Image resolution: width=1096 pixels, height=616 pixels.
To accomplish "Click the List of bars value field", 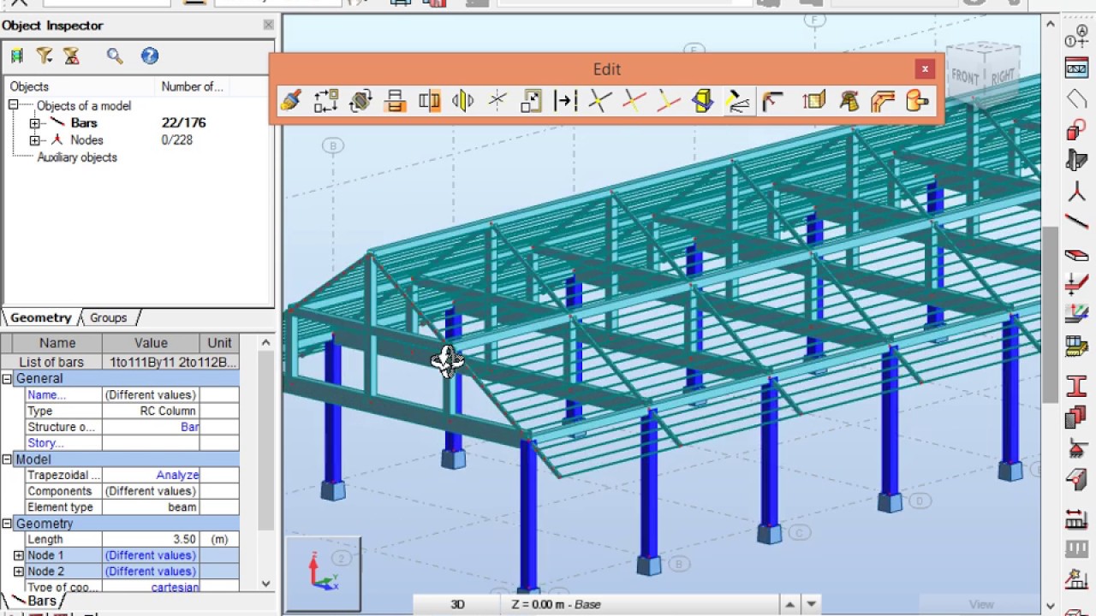I will click(170, 363).
